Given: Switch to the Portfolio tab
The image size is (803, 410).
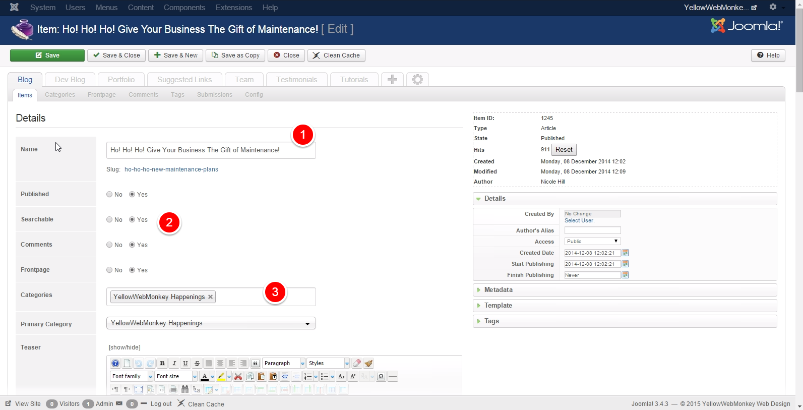Looking at the screenshot, I should 121,80.
